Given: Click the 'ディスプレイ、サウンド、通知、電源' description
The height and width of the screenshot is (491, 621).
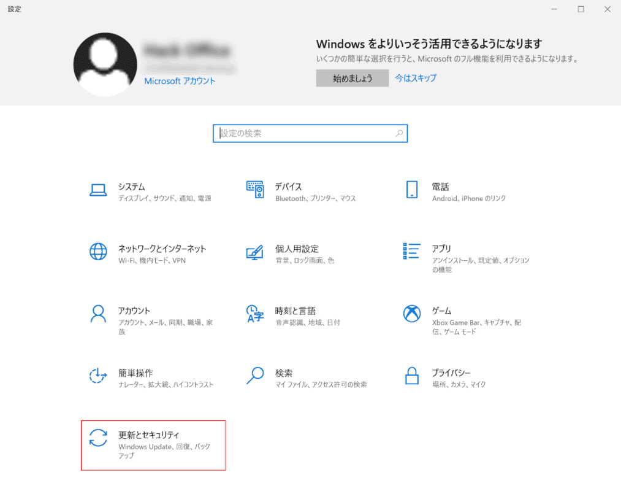Looking at the screenshot, I should pos(165,198).
